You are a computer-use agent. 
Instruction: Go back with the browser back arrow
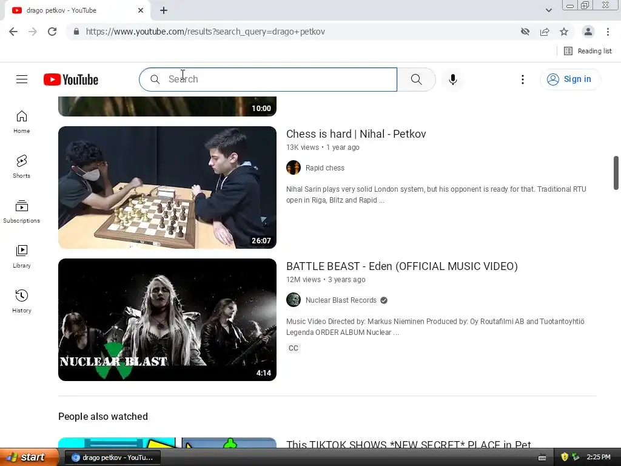[13, 32]
